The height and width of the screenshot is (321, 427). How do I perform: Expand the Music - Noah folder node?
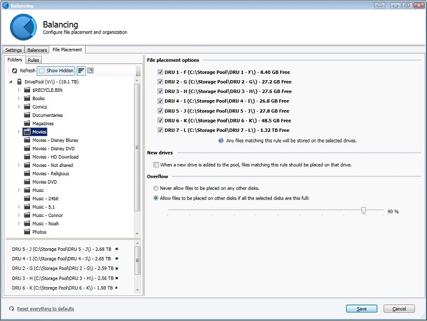tap(19, 224)
